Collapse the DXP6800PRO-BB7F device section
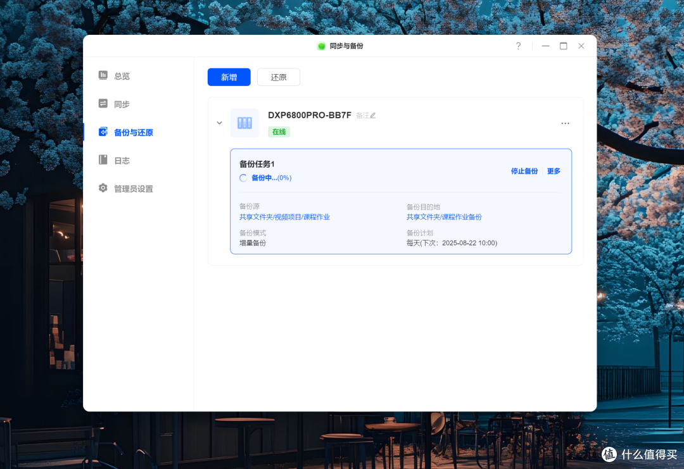 (219, 123)
